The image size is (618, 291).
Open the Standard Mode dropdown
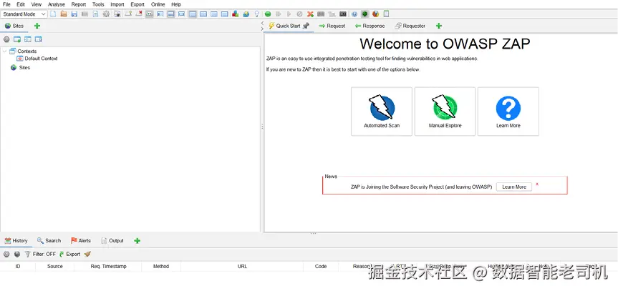pos(24,14)
